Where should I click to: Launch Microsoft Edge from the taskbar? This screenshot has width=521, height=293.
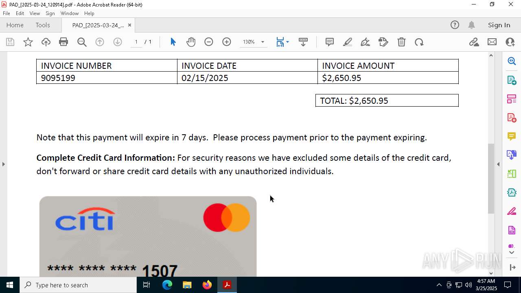167,285
